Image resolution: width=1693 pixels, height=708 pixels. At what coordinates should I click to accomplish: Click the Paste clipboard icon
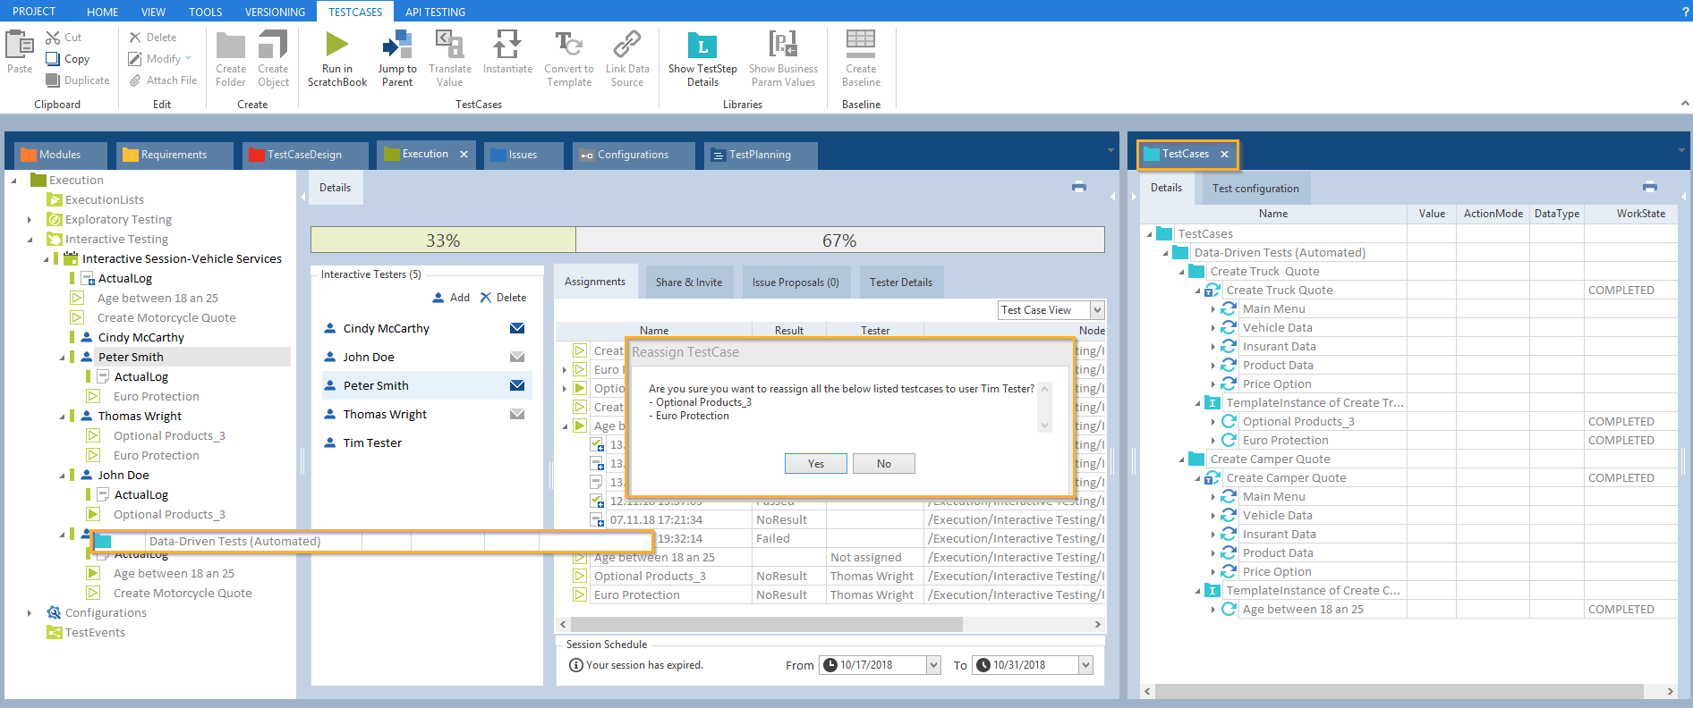(x=19, y=45)
